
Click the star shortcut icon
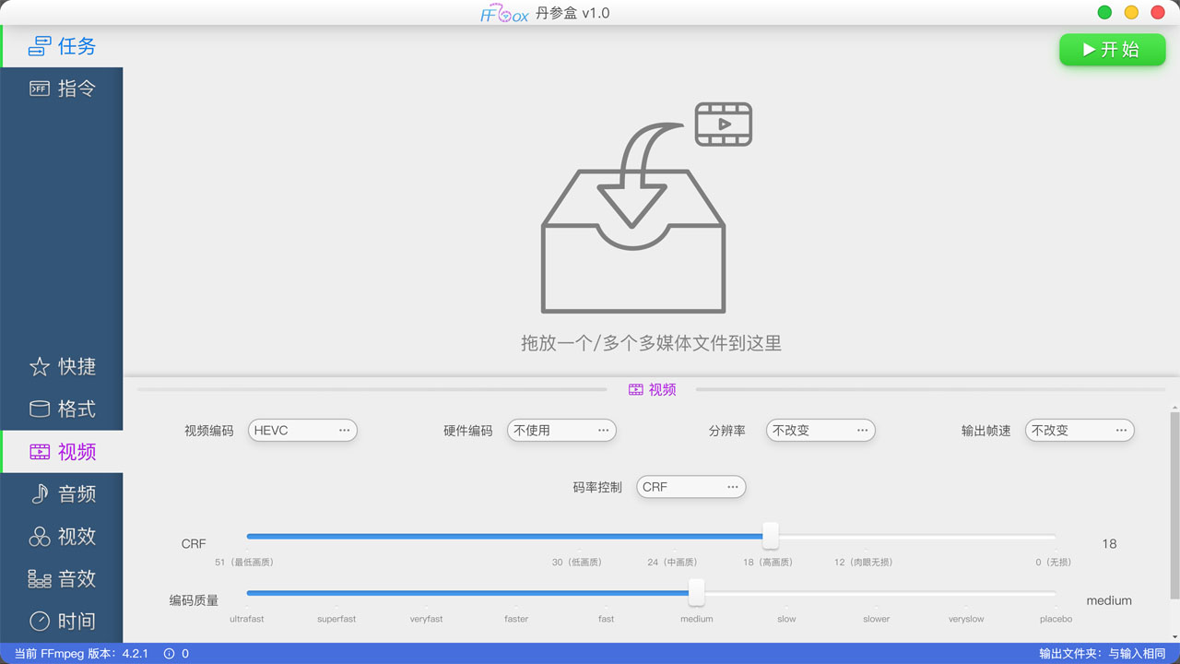[x=40, y=367]
